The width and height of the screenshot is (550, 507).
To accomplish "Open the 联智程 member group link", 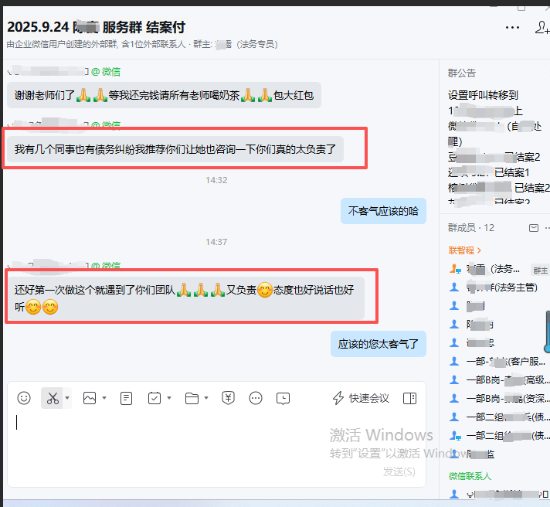I will [x=465, y=250].
